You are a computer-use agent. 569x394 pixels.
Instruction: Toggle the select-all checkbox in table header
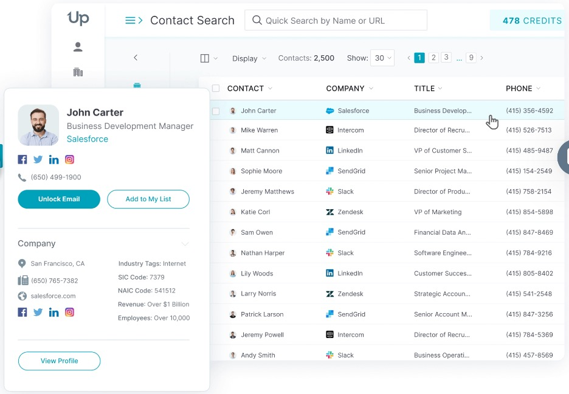pyautogui.click(x=216, y=88)
